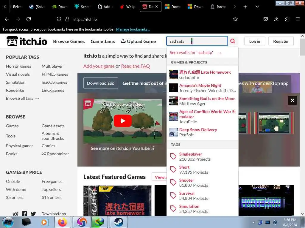
Task: Play the Geese vs Golfers YouTube video
Action: [123, 121]
